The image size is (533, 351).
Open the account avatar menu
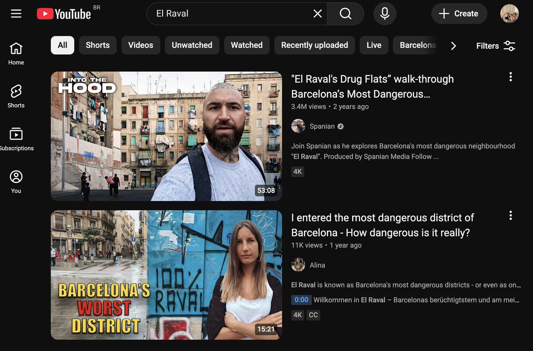tap(509, 14)
